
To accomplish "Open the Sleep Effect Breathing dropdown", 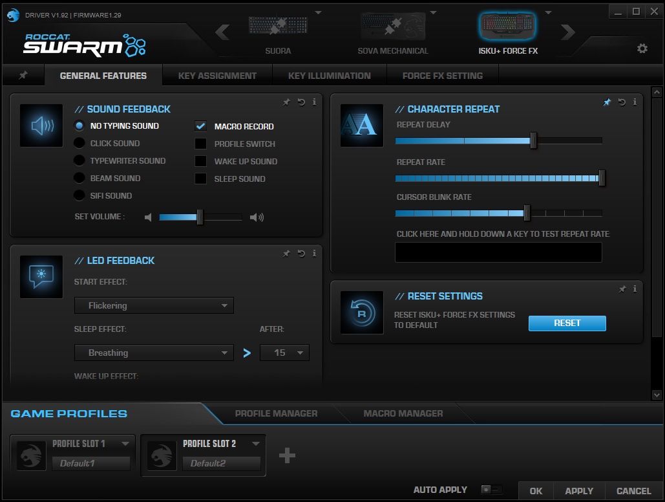I will tap(154, 353).
